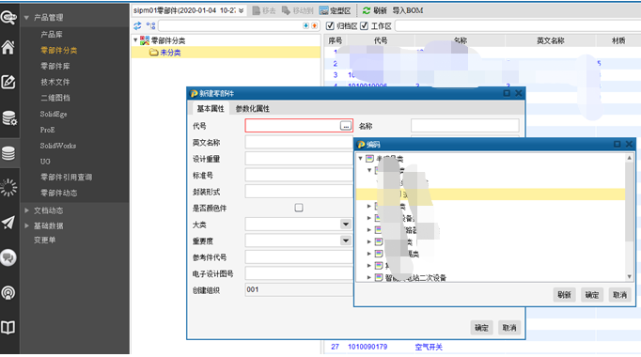Select the stacked database icon in sidebar
This screenshot has height=357, width=641.
click(x=8, y=153)
